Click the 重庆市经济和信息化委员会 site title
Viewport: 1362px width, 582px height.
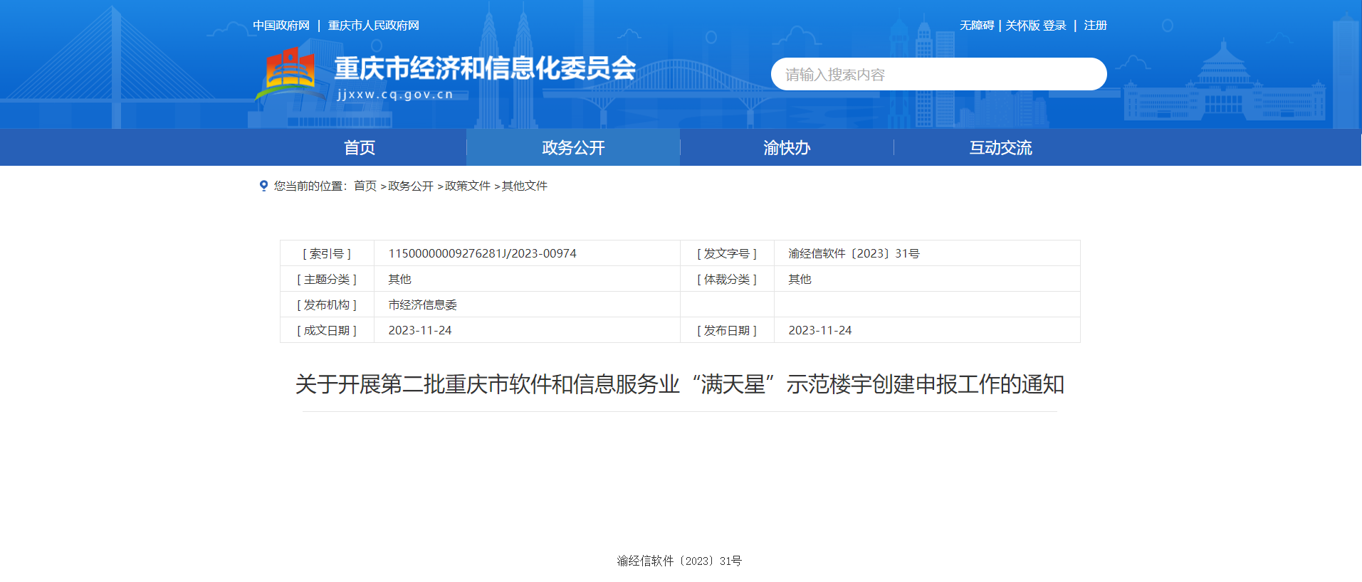point(485,68)
